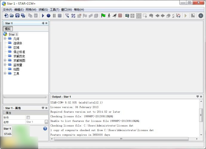This screenshot has width=206, height=149.
Task: Click the blue help question mark icon
Action: [x=45, y=128]
